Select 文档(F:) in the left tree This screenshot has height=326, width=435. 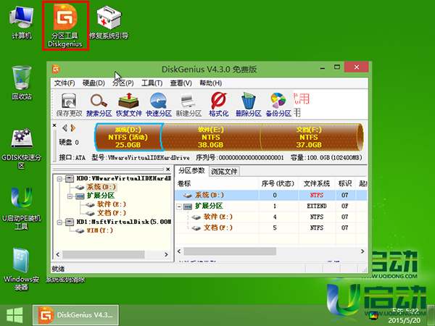(x=111, y=213)
